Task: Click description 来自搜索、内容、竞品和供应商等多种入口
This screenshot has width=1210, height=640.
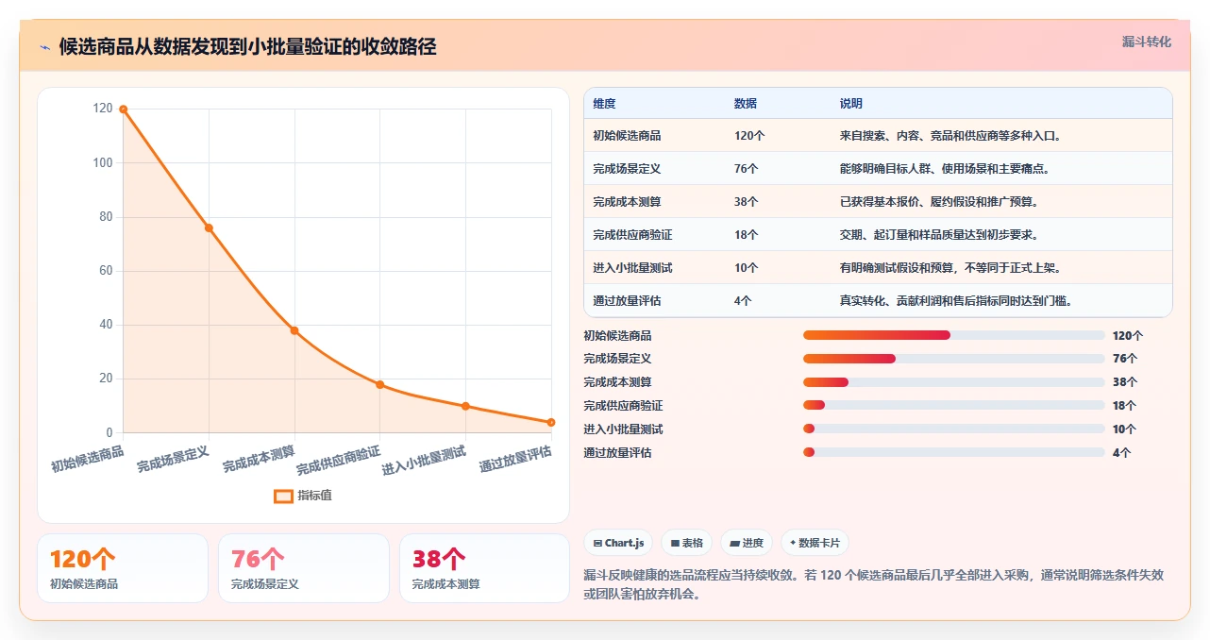Action: tap(950, 136)
